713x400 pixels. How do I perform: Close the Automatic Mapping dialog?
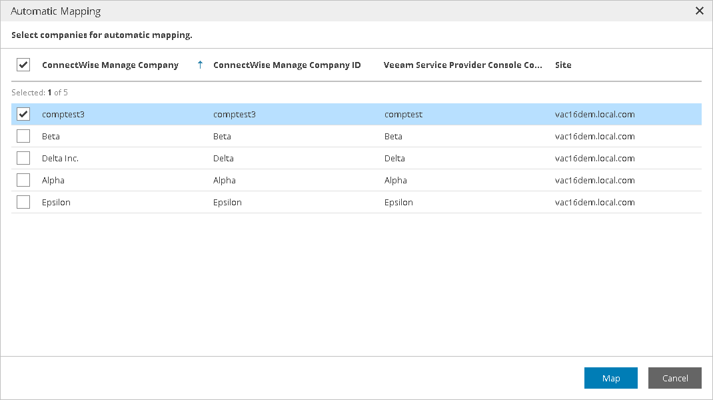[x=699, y=11]
